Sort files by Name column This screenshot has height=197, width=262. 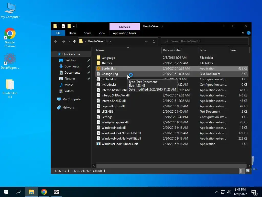tap(128, 50)
